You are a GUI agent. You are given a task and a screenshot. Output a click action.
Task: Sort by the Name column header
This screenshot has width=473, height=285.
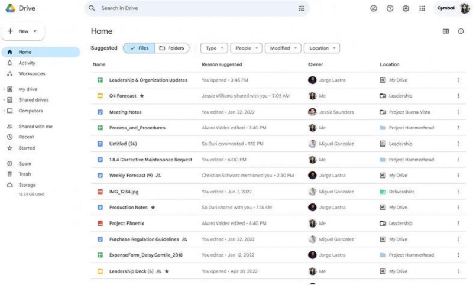tap(99, 64)
